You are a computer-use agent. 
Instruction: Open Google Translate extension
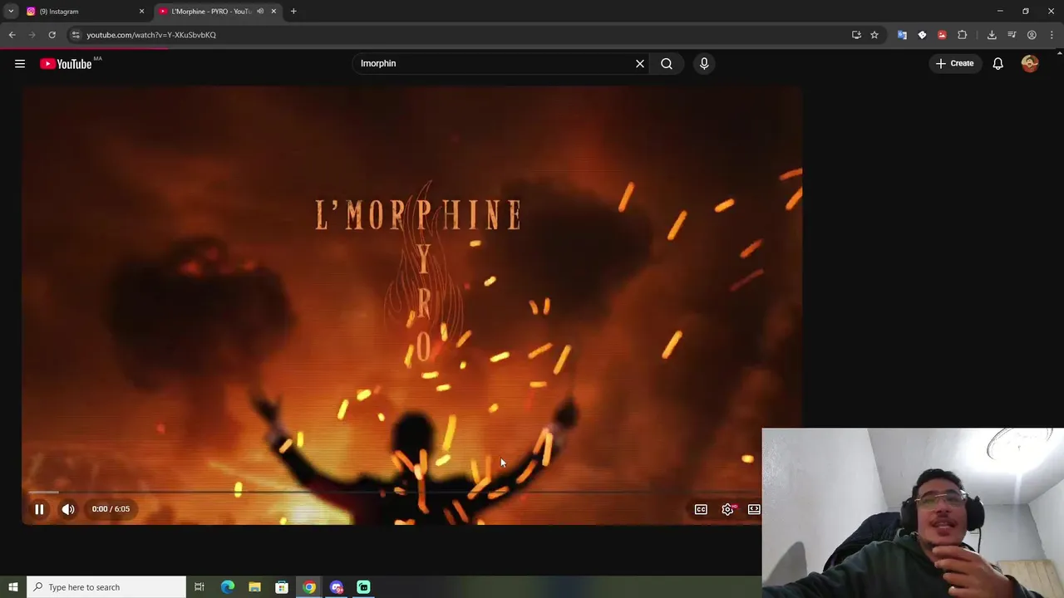point(902,35)
